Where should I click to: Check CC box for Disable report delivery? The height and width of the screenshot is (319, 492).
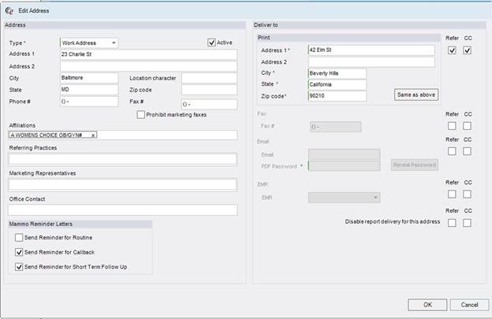coord(468,223)
